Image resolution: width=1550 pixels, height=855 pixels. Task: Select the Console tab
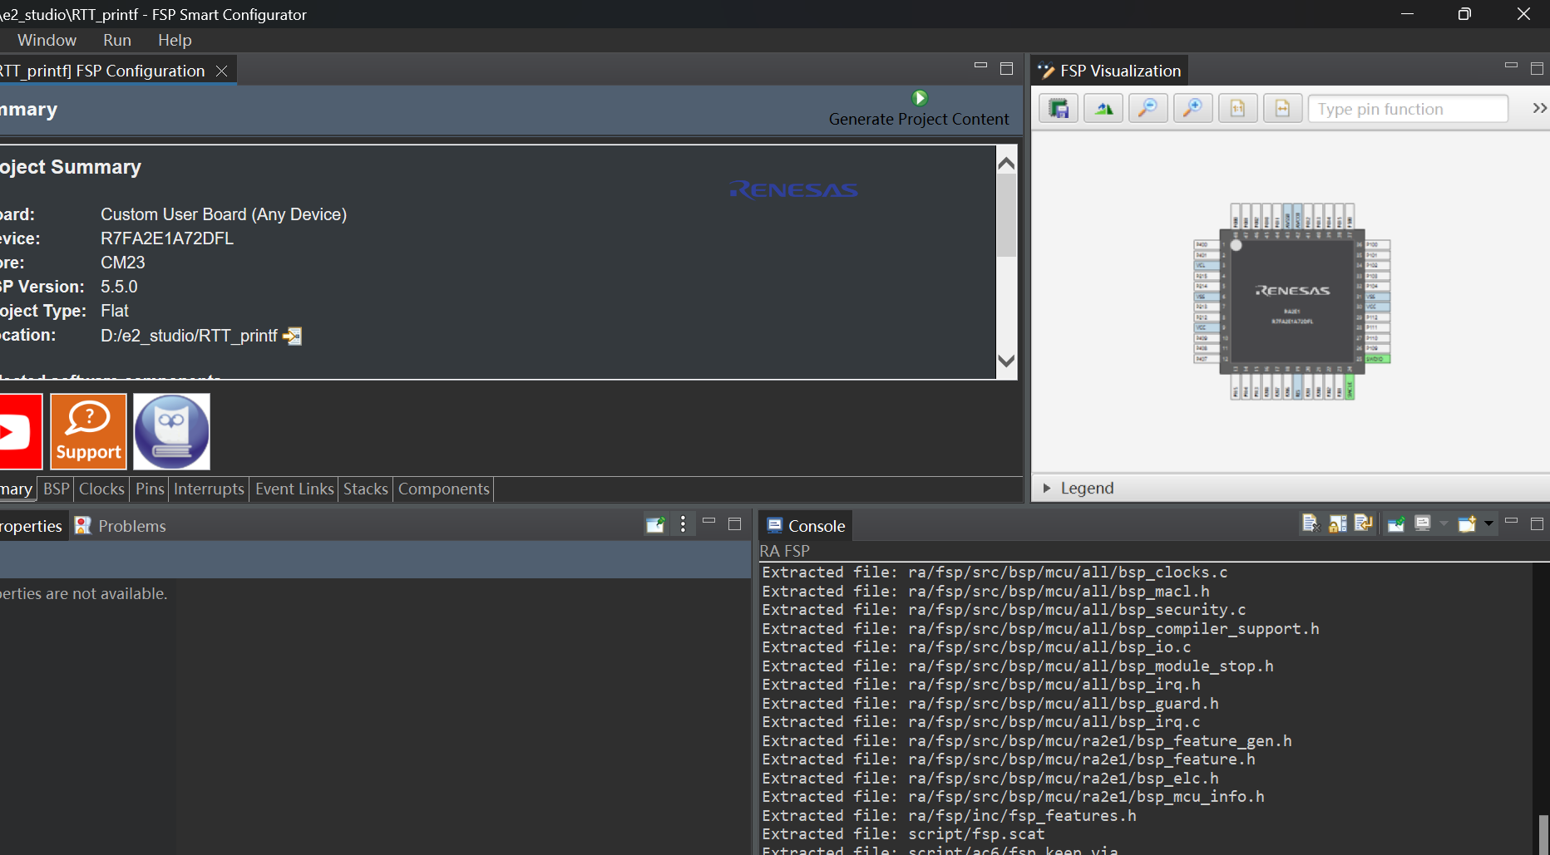point(806,526)
